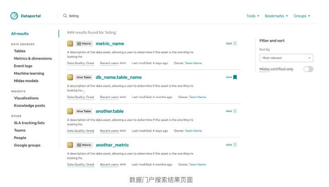Show Knowledge posts results

30,106
